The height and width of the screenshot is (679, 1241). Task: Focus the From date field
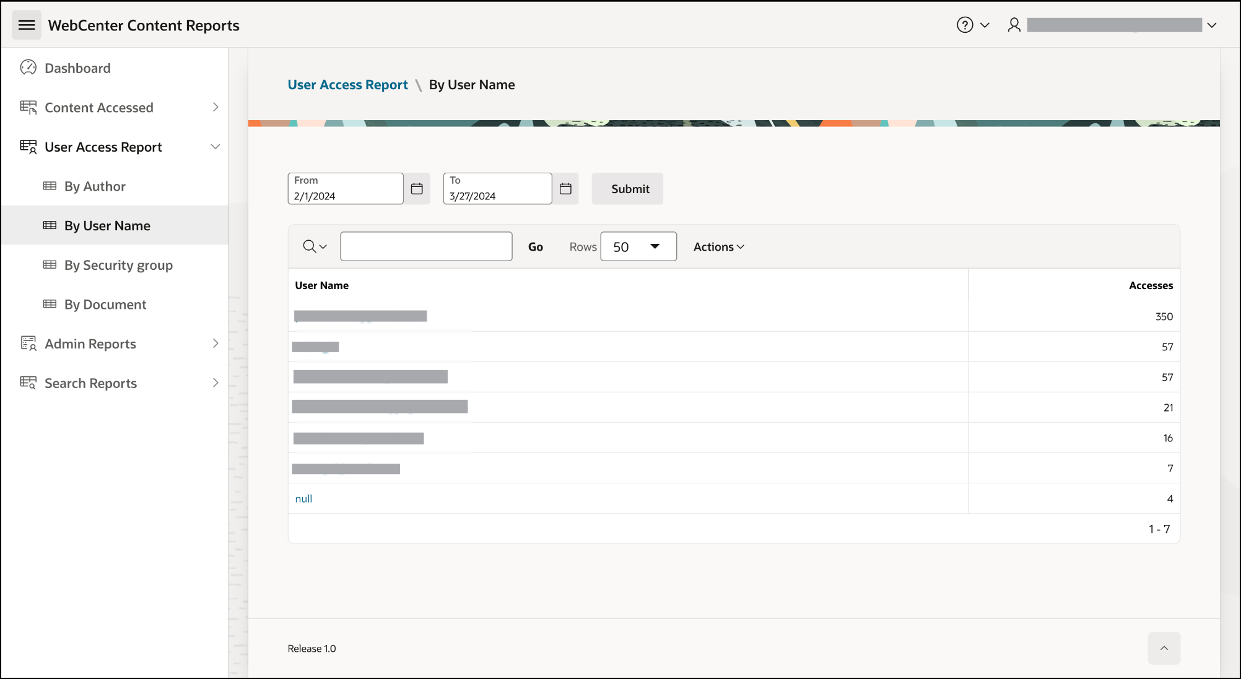346,189
